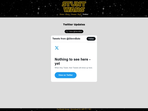
Task: Click the Twitter Updates heading
Action: pyautogui.click(x=74, y=24)
